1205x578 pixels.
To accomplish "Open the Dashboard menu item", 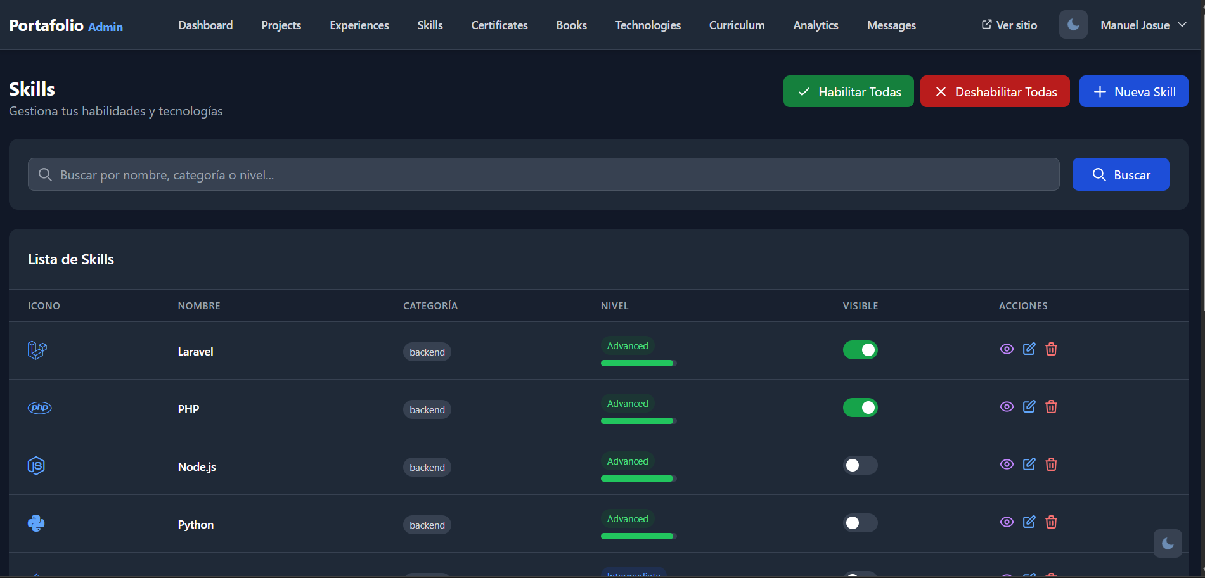I will [x=205, y=25].
